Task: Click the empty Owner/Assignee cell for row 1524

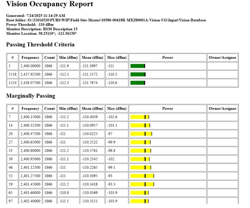Action: [x=222, y=83]
